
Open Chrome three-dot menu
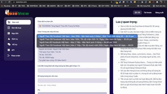point(165,2)
